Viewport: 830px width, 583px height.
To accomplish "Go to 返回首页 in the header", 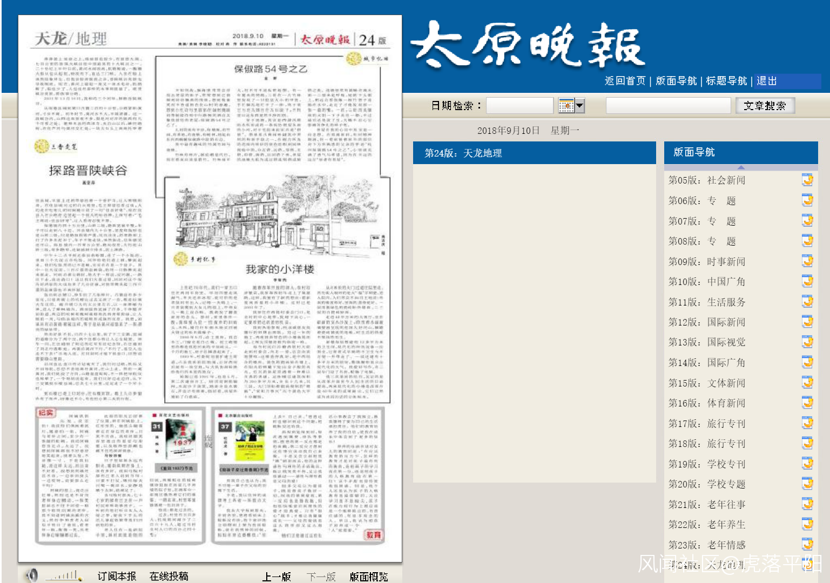I will click(x=625, y=81).
